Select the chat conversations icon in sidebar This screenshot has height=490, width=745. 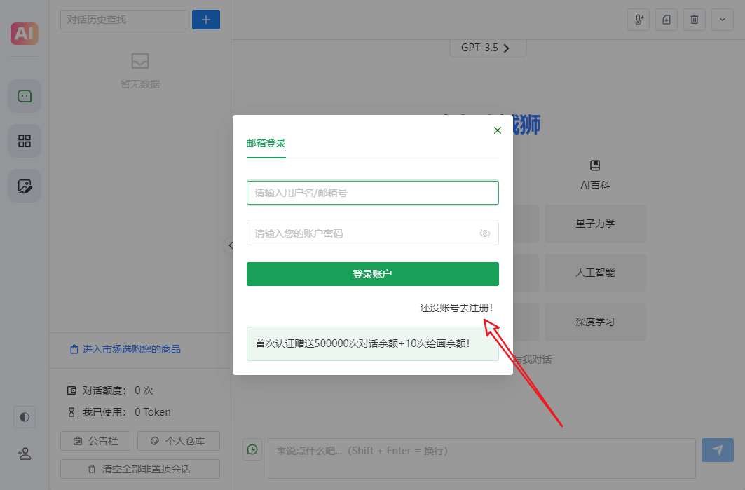coord(24,95)
